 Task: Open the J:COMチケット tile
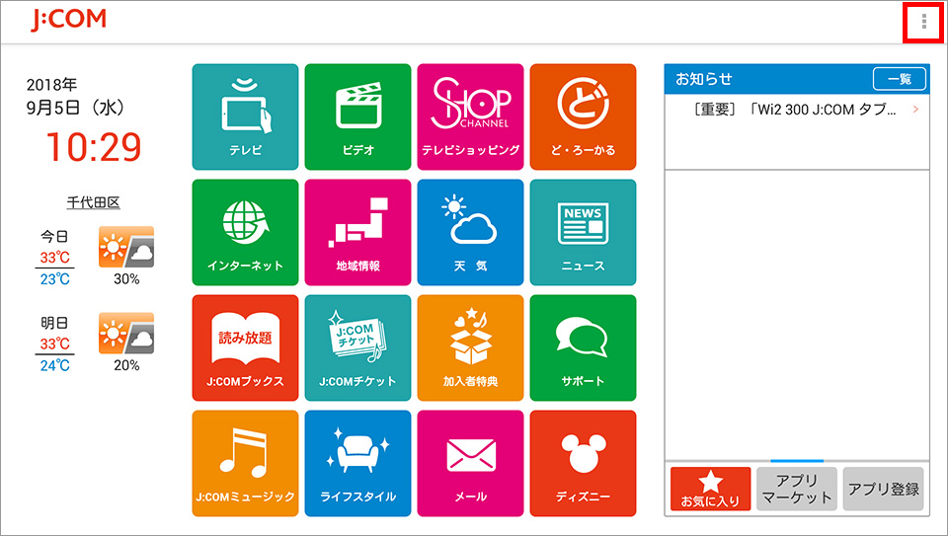(x=357, y=348)
